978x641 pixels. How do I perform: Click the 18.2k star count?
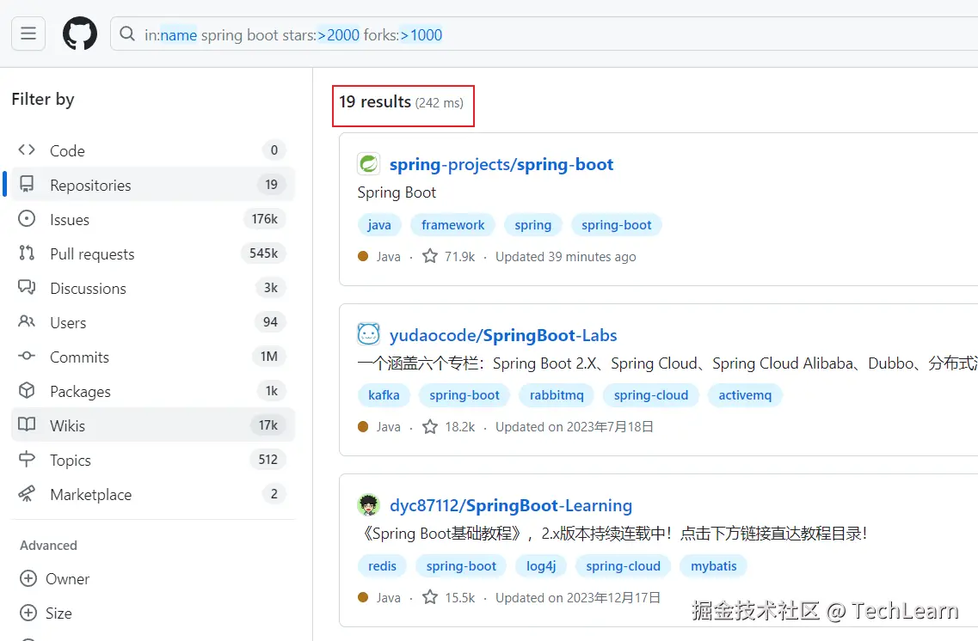tap(459, 427)
